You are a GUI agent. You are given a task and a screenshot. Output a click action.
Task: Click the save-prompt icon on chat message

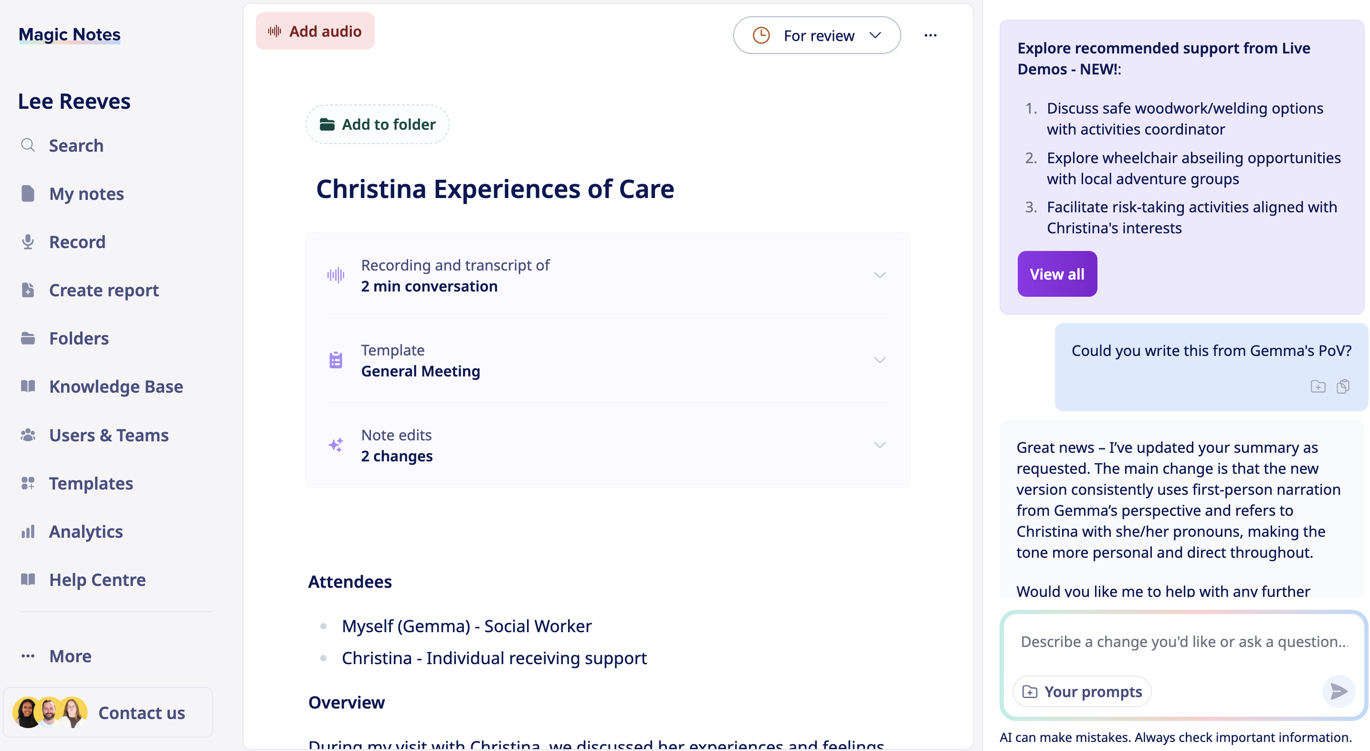click(x=1318, y=386)
